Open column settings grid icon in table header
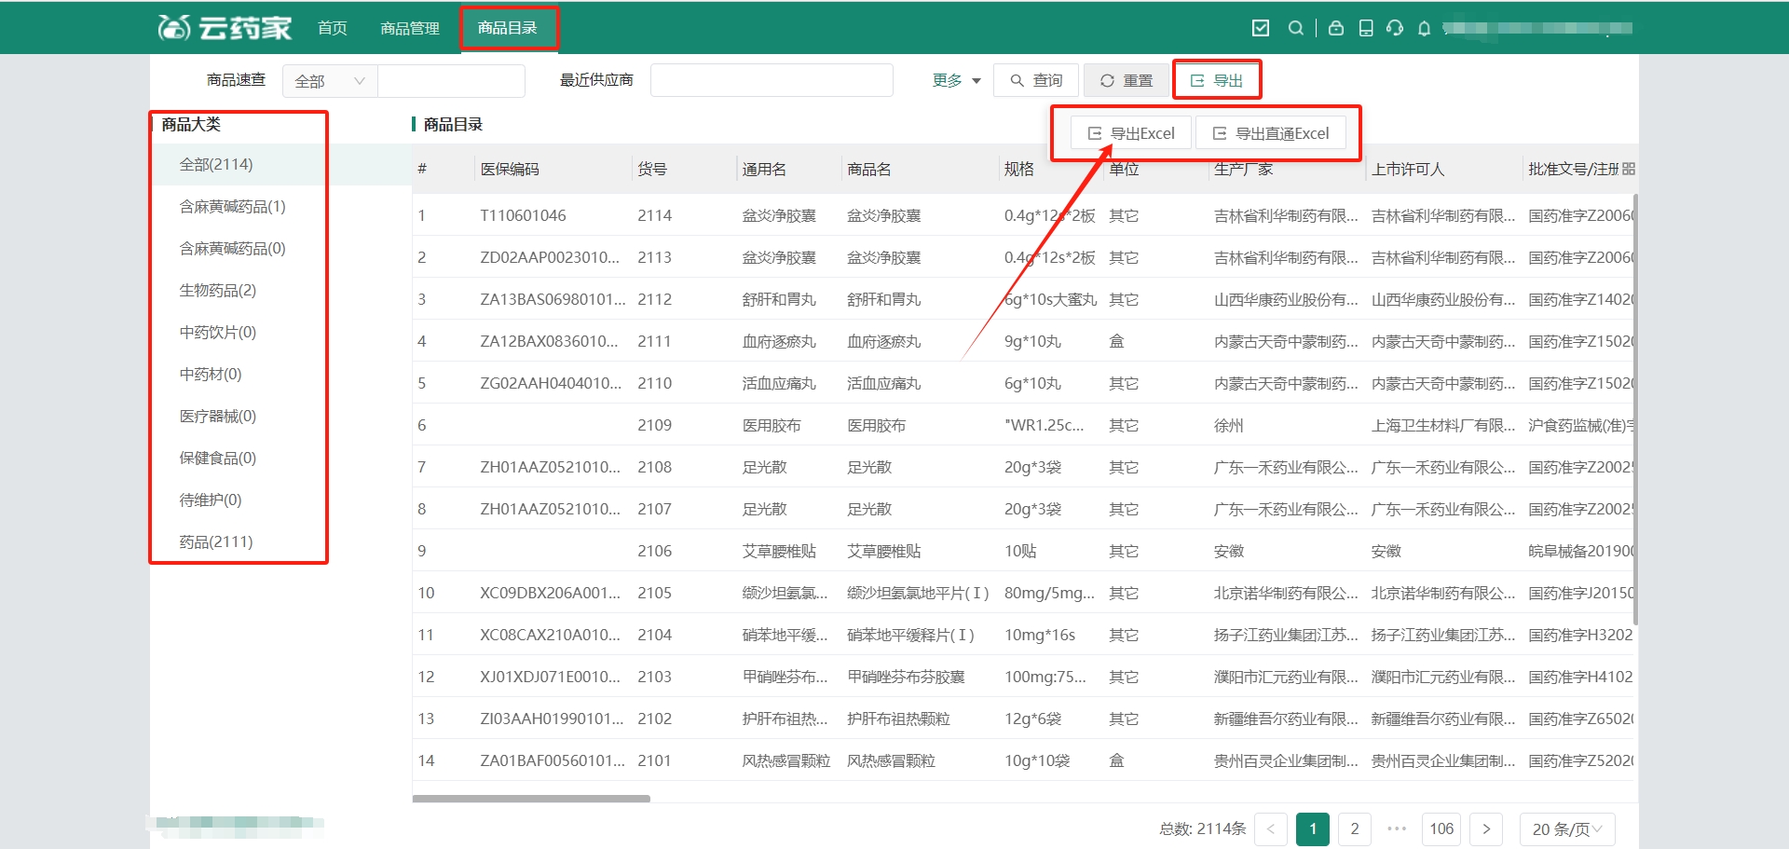The height and width of the screenshot is (849, 1789). (1628, 169)
